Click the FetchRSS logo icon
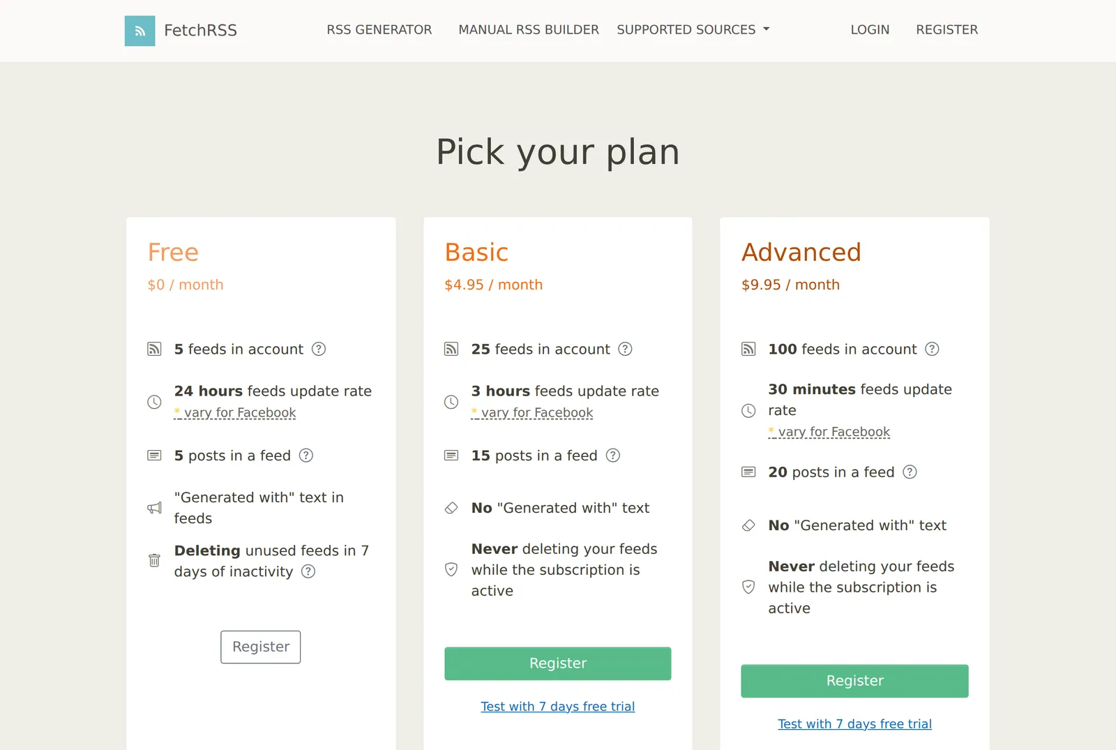Image resolution: width=1116 pixels, height=750 pixels. (139, 31)
